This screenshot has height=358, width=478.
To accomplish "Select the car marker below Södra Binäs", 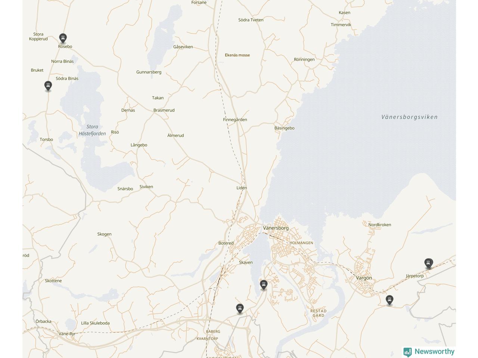I will (x=48, y=86).
